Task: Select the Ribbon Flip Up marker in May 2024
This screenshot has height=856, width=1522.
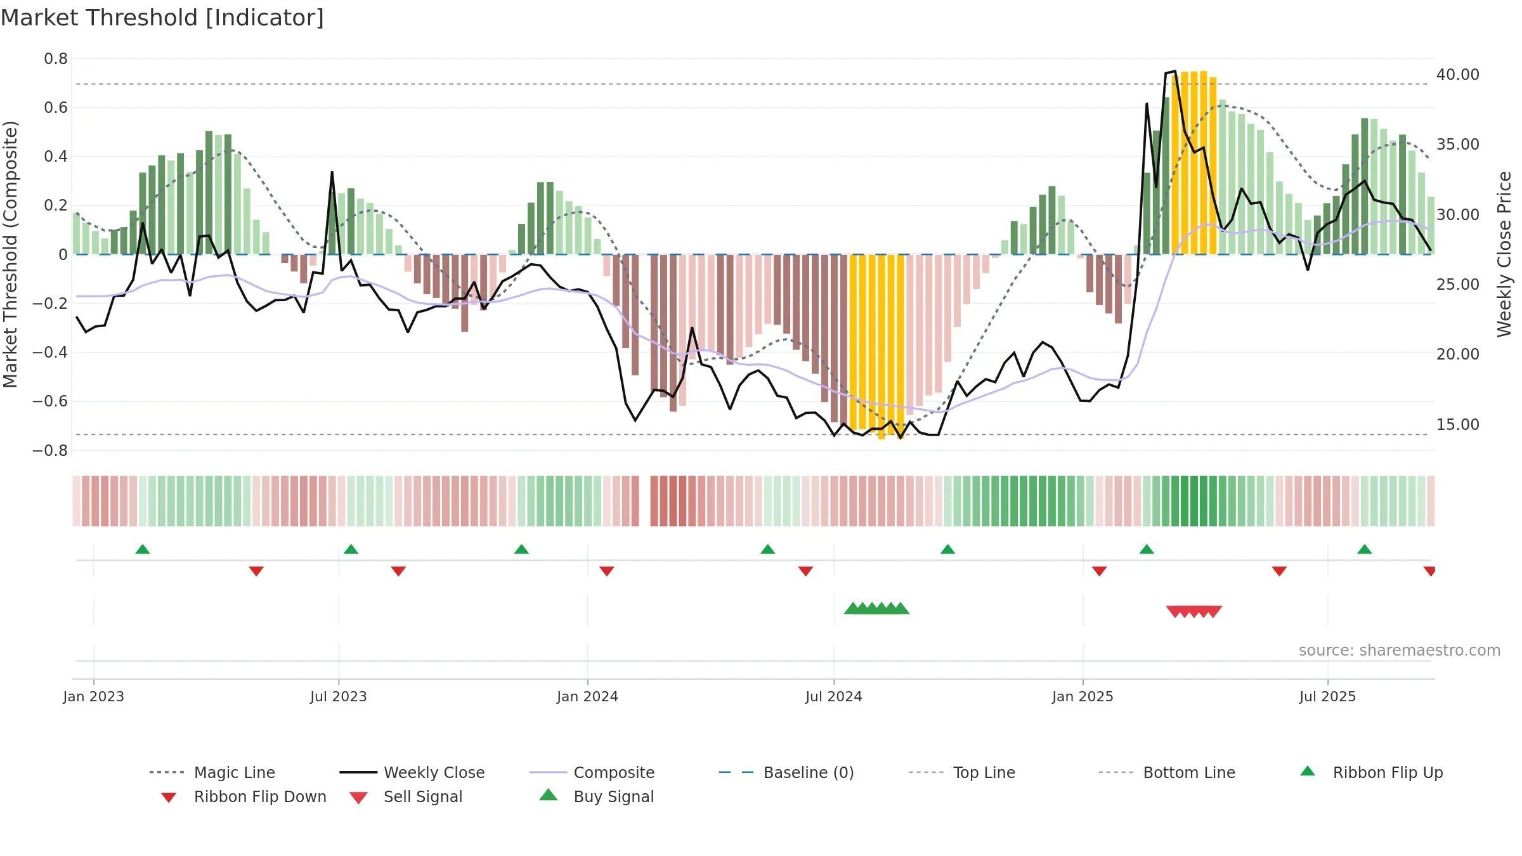Action: coord(768,549)
